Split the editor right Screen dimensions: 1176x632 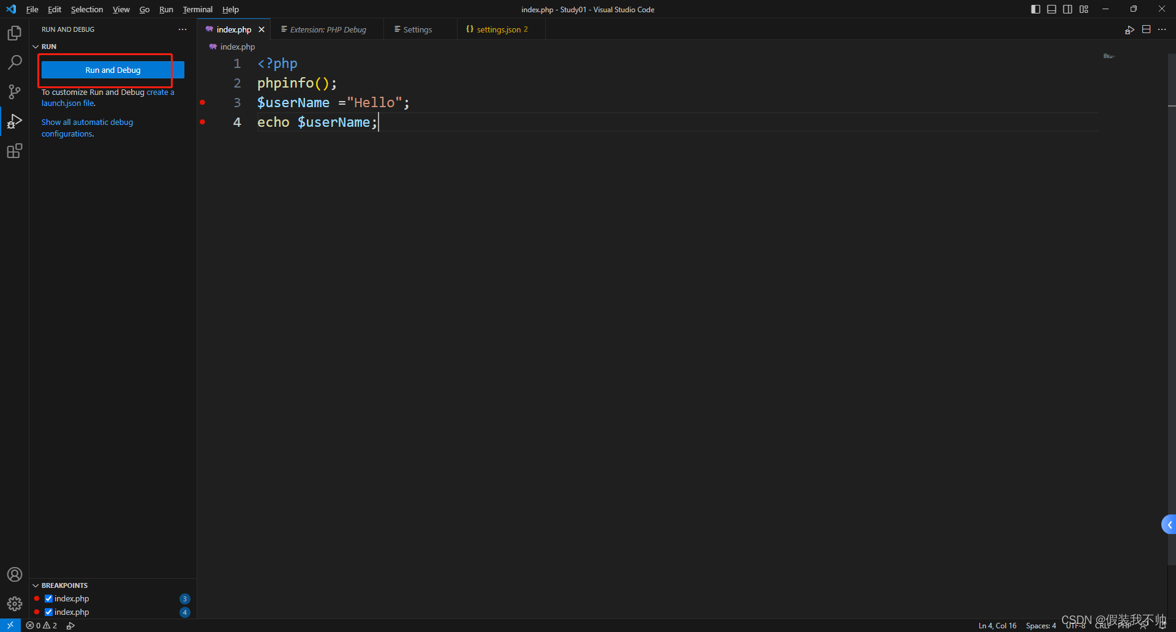tap(1146, 29)
